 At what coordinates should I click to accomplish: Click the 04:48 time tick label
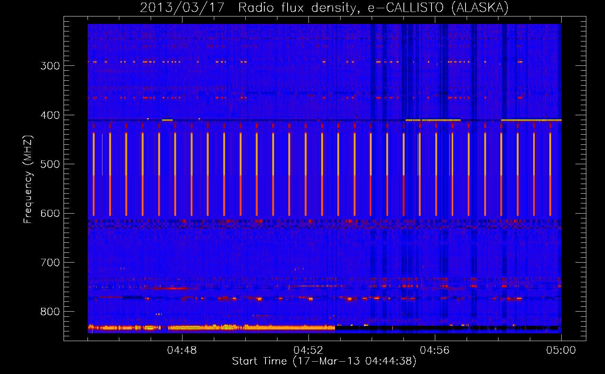pyautogui.click(x=182, y=350)
